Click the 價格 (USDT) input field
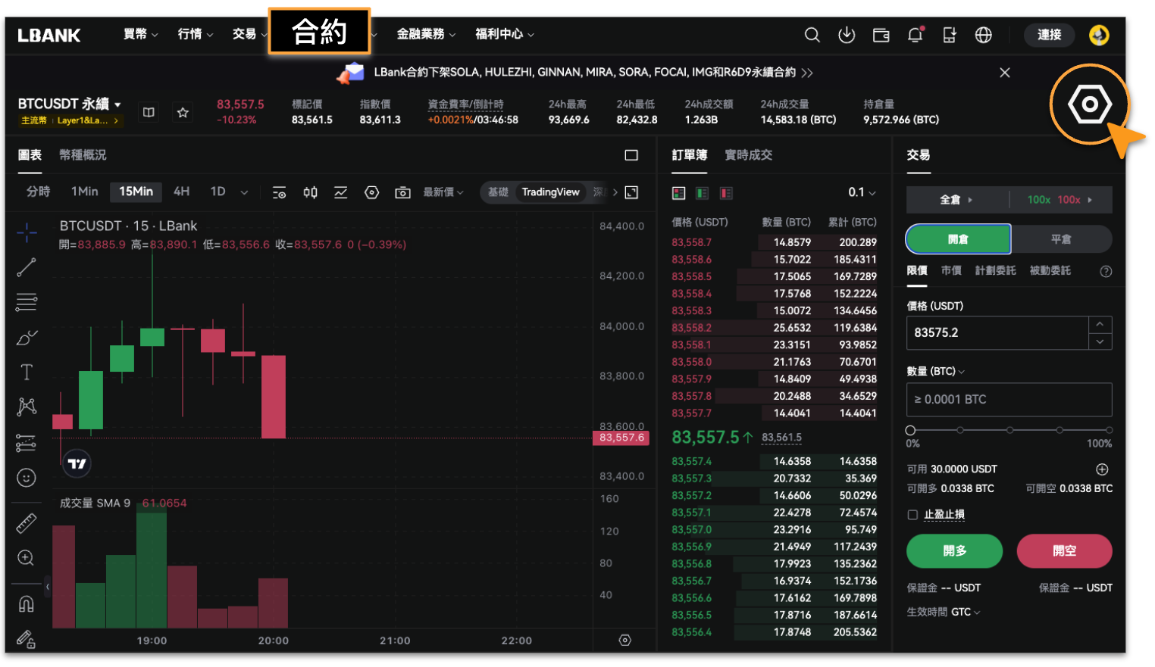1155x667 pixels. click(x=997, y=333)
